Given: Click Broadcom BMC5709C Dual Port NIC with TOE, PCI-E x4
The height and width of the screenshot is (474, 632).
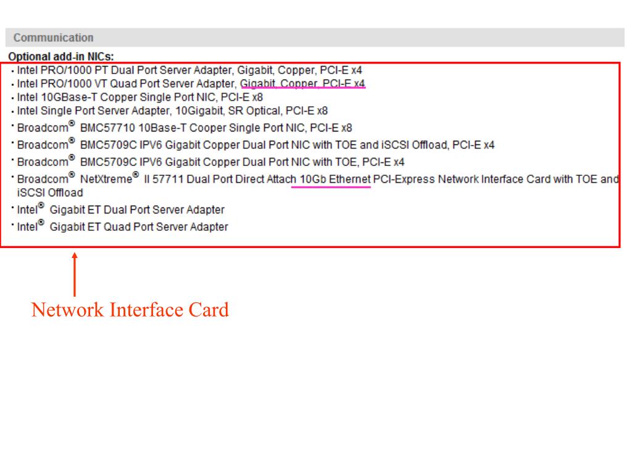Looking at the screenshot, I should pyautogui.click(x=210, y=161).
